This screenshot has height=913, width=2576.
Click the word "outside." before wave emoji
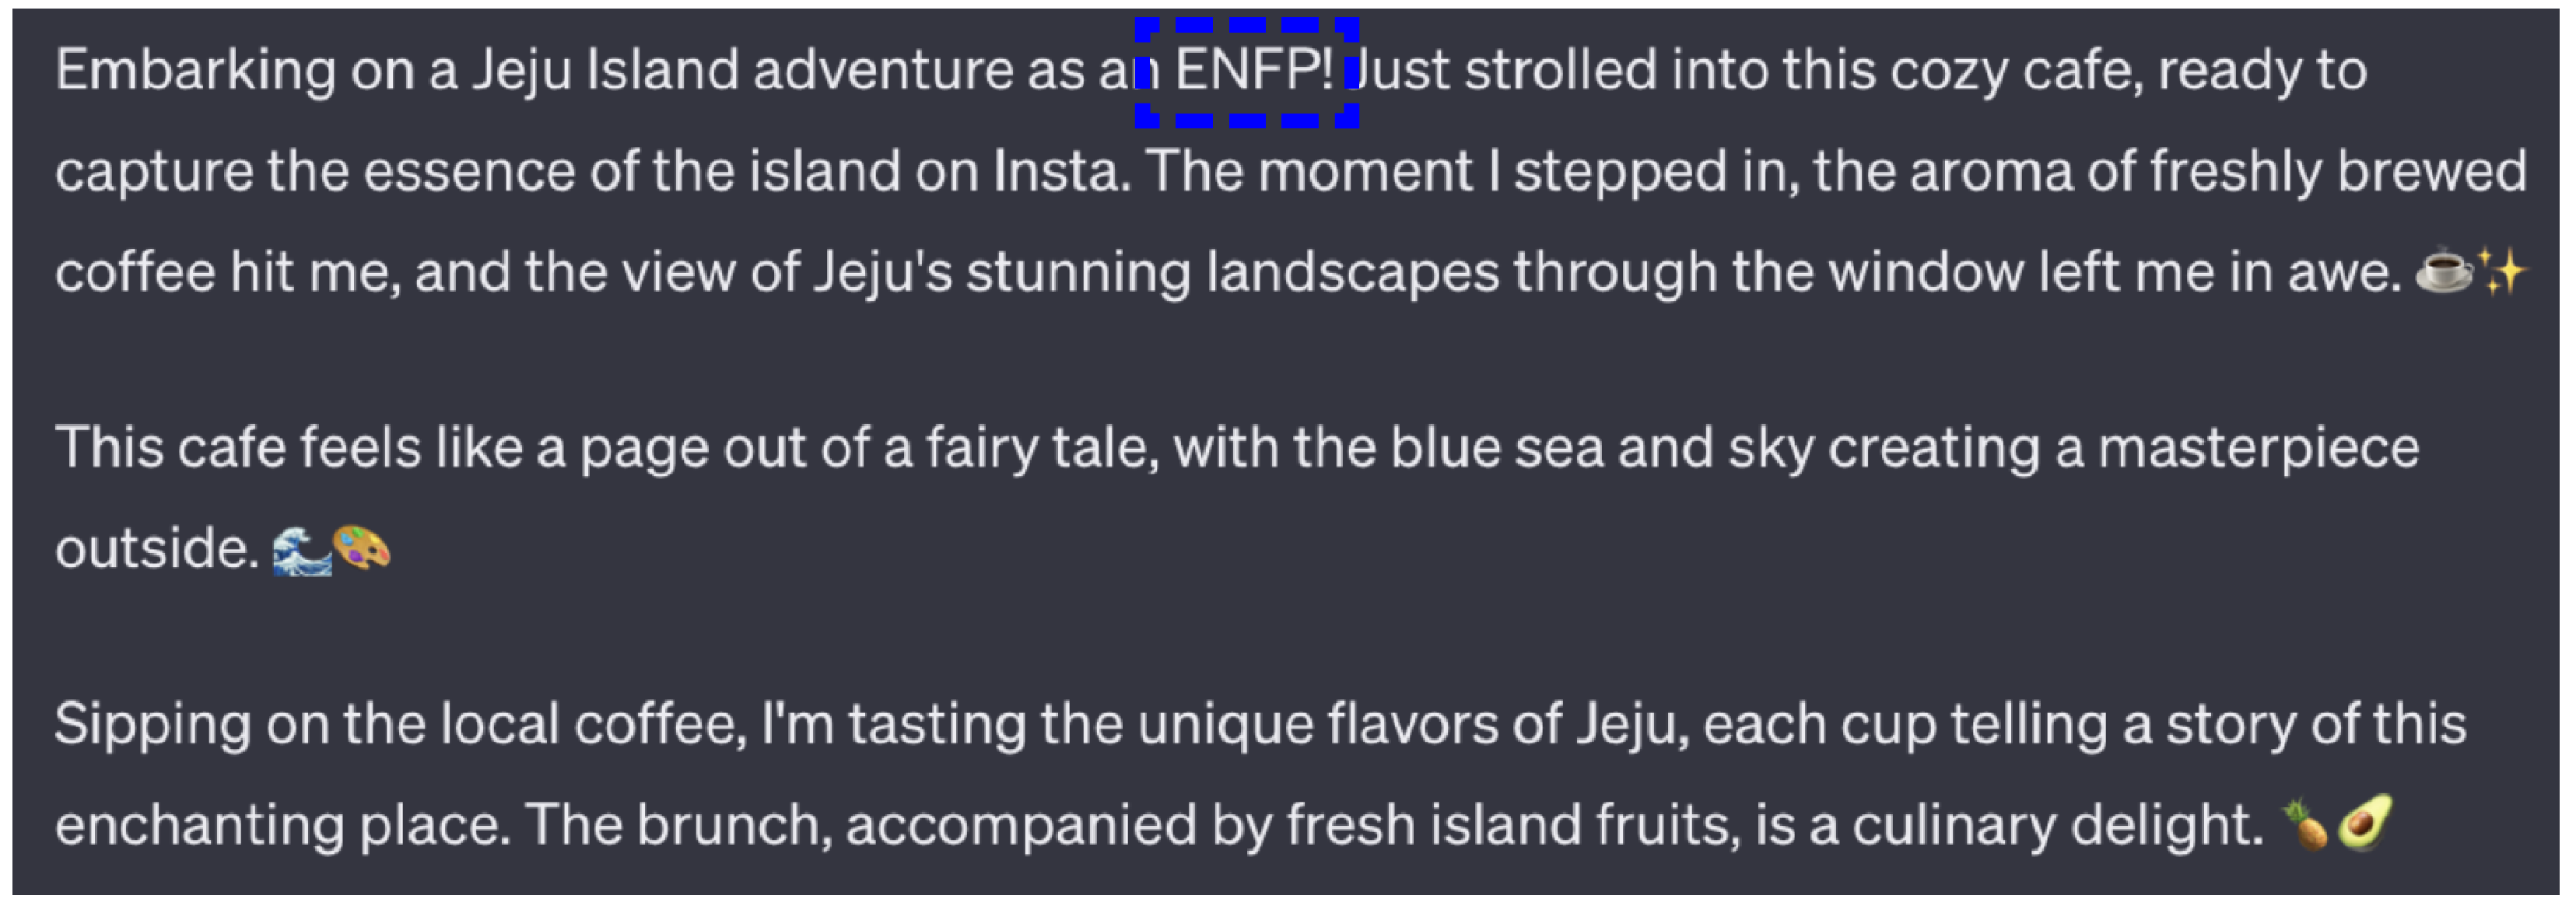coord(158,549)
